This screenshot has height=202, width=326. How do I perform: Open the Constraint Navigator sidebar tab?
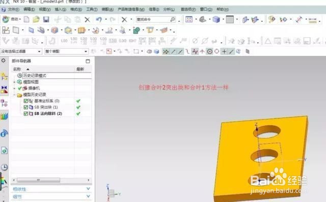click(x=4, y=90)
